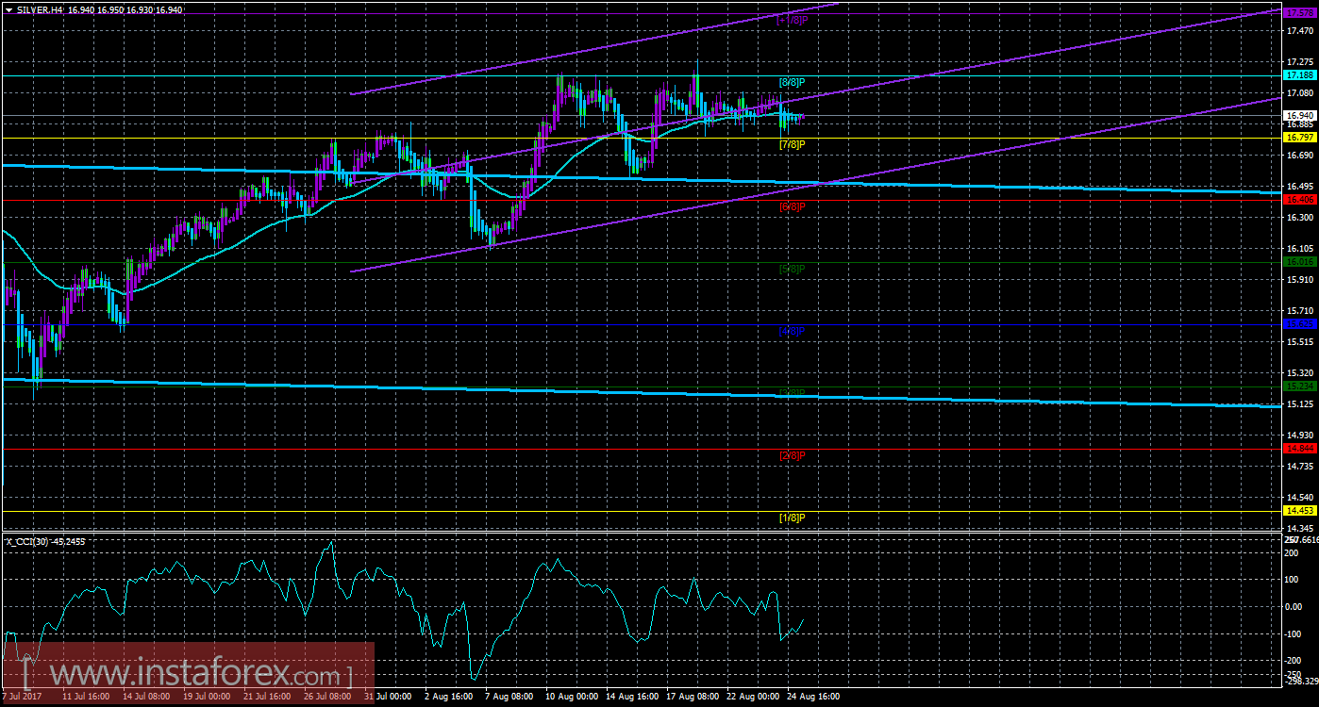Select the blue 15.625 price tag
The image size is (1319, 707).
coord(1300,323)
